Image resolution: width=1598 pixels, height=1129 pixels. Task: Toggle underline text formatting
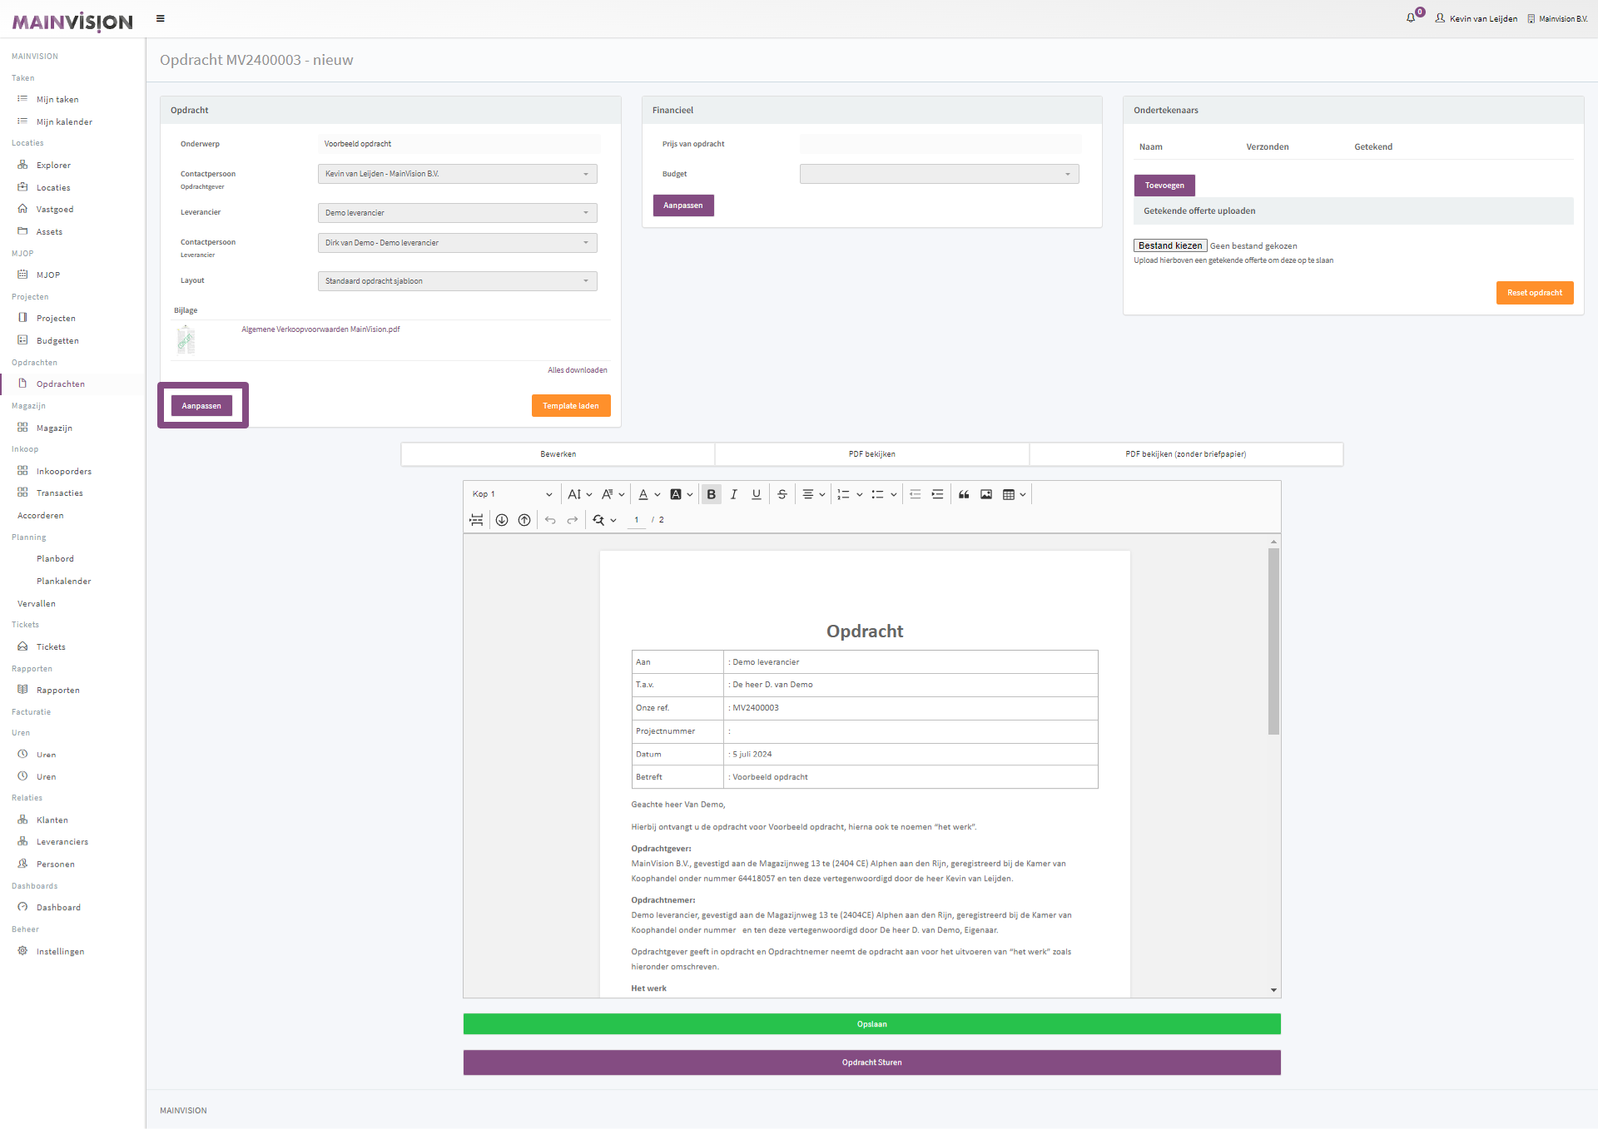click(756, 494)
